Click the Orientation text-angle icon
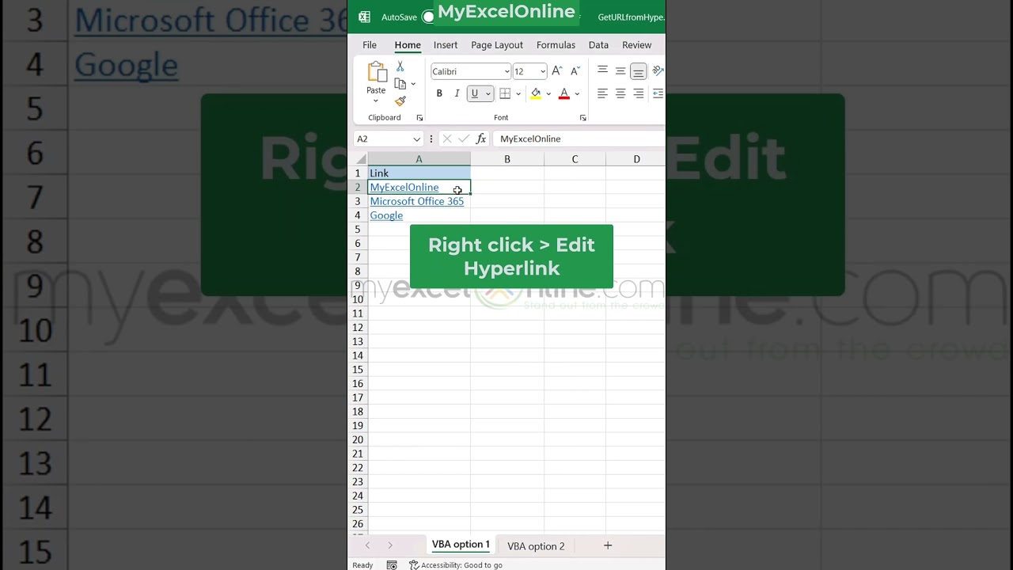1013x570 pixels. click(x=658, y=70)
